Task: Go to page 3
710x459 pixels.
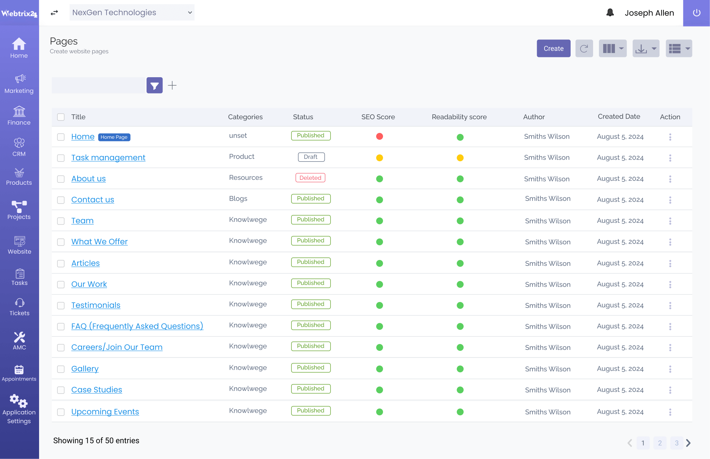Action: tap(677, 443)
